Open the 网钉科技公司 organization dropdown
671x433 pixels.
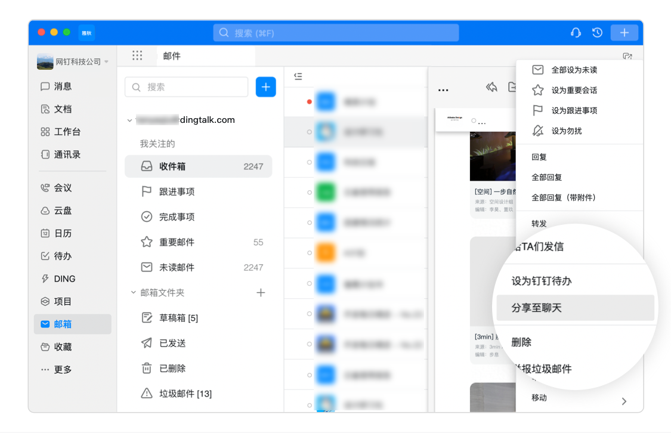73,61
